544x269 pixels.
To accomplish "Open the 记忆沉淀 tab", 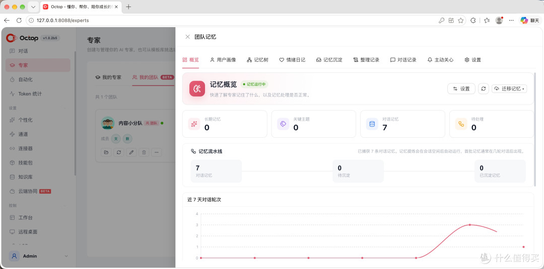I will (329, 59).
